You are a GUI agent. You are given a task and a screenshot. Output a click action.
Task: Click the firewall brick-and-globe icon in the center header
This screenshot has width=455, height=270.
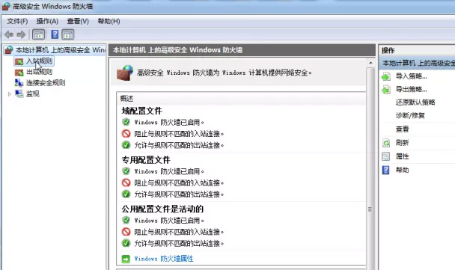point(125,73)
